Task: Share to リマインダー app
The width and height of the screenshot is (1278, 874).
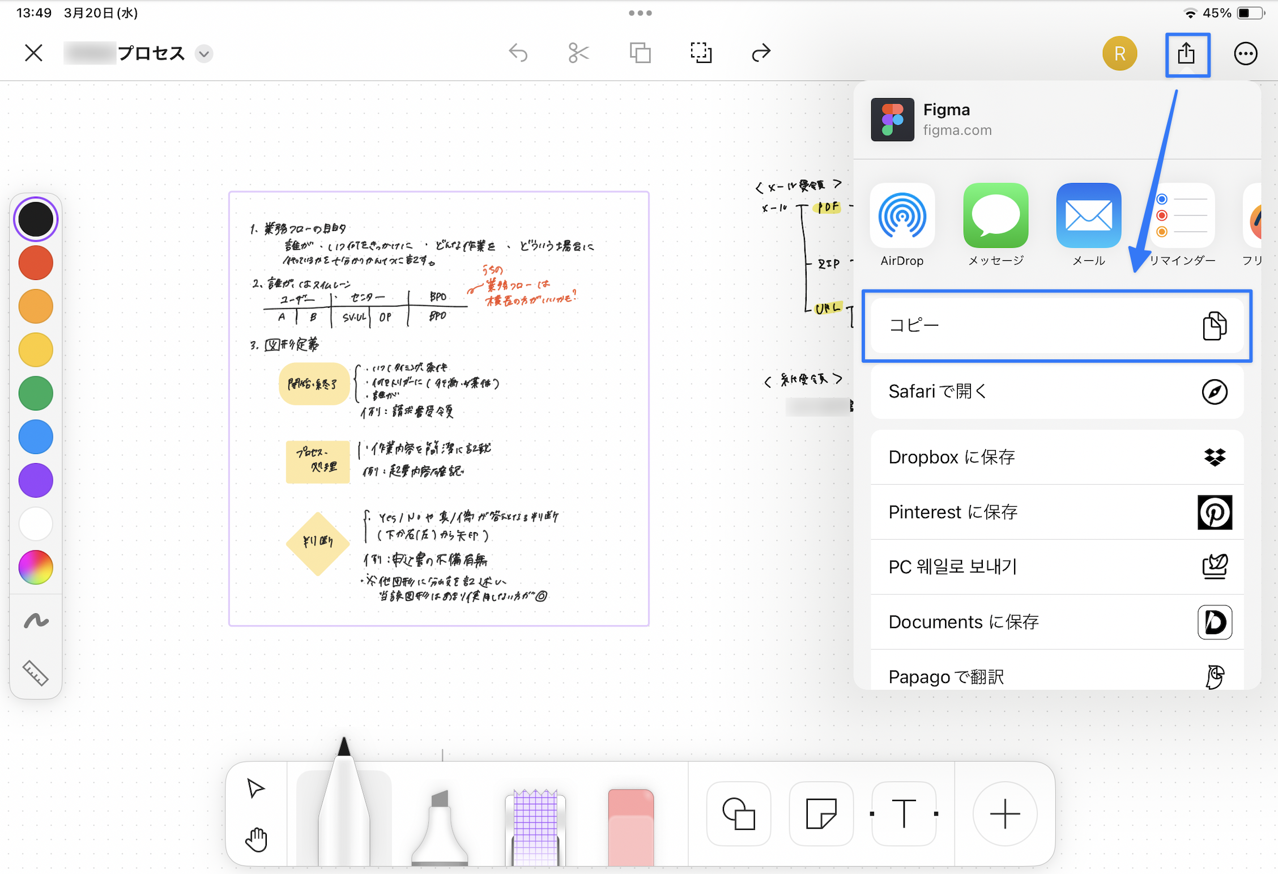Action: coord(1182,225)
